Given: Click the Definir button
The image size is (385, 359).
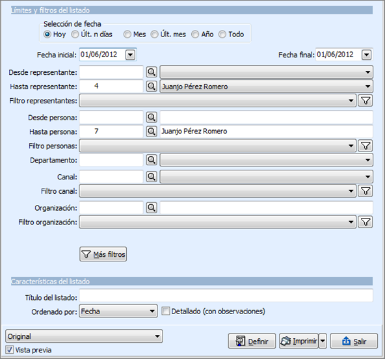Looking at the screenshot, I should [x=252, y=341].
